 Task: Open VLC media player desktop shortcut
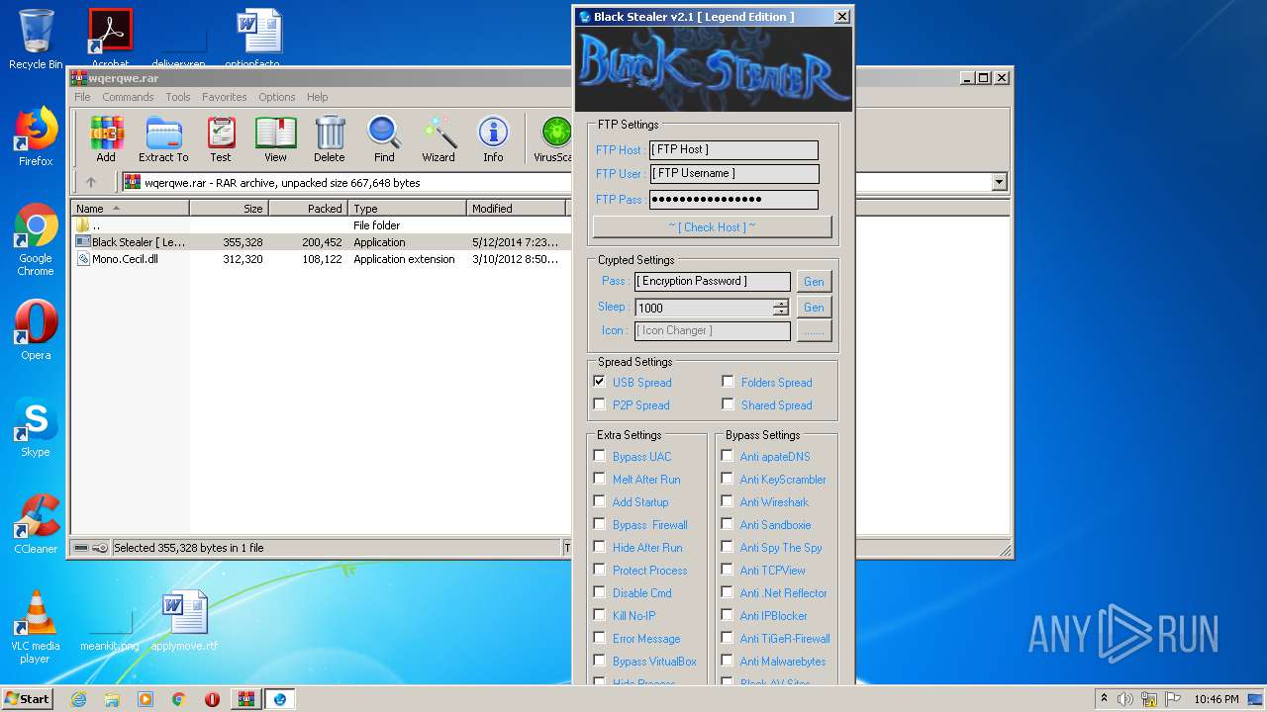pos(36,627)
